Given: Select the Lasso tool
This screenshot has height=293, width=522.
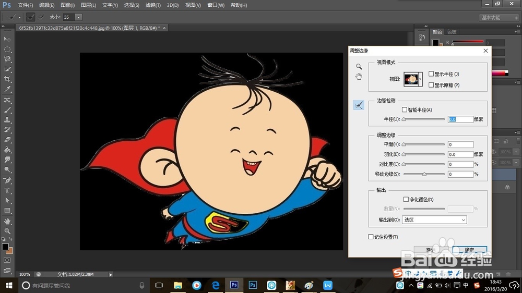Looking at the screenshot, I should click(x=7, y=59).
